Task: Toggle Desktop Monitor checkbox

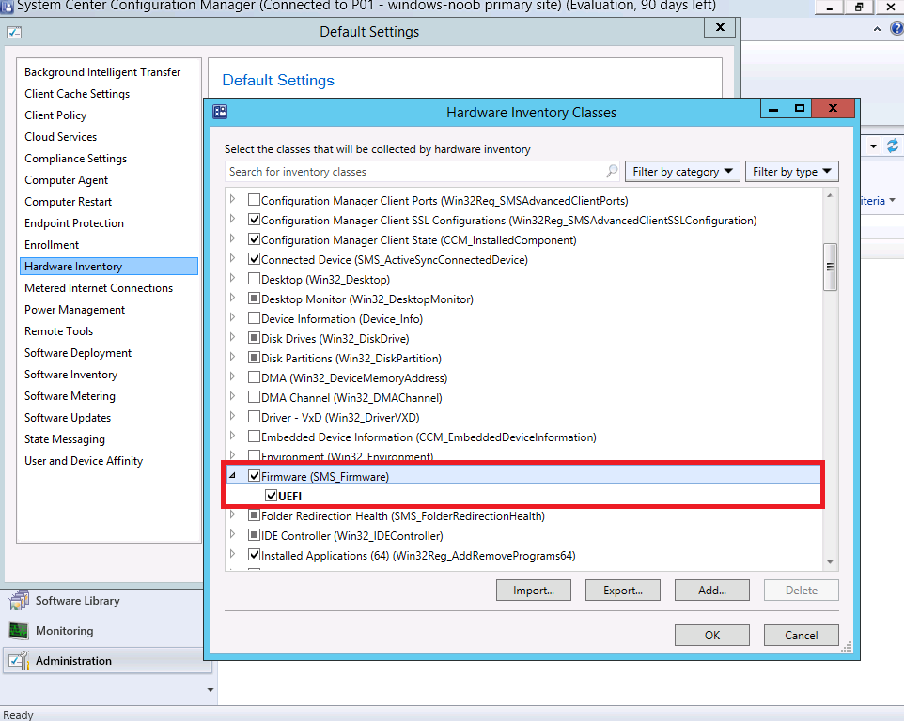Action: point(254,299)
